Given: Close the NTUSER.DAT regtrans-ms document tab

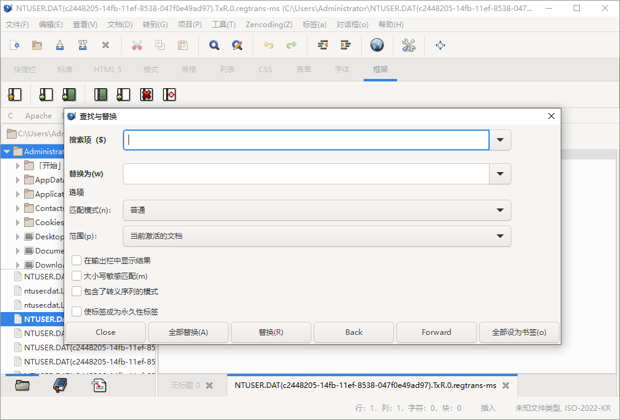Looking at the screenshot, I should click(506, 385).
